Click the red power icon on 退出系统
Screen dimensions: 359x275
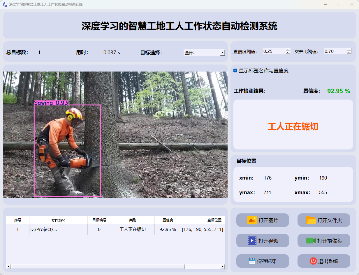pyautogui.click(x=313, y=261)
